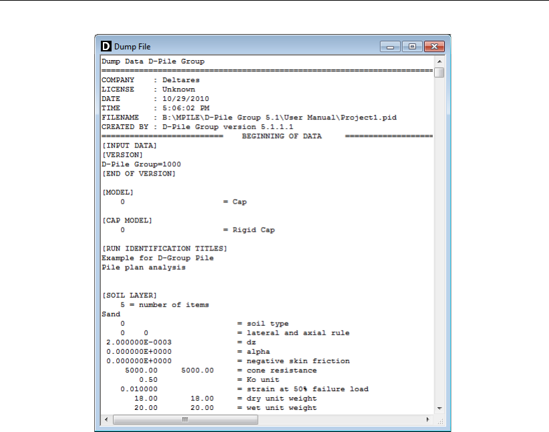This screenshot has width=549, height=432.
Task: Minimize the Dump File window
Action: (x=391, y=47)
